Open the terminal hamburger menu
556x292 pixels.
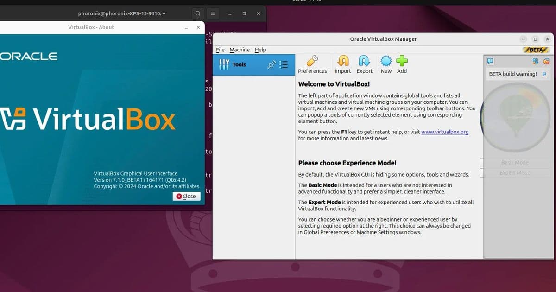pos(213,13)
